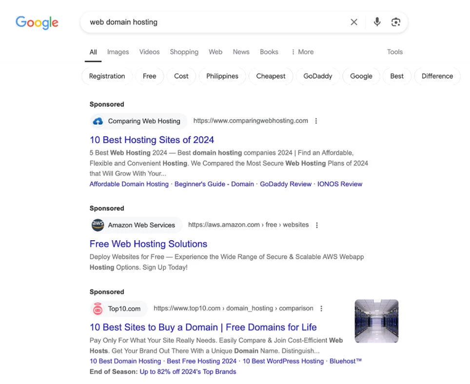The height and width of the screenshot is (384, 470).
Task: Open 10 Best Sites to Buy a Domain
Action: coord(203,327)
